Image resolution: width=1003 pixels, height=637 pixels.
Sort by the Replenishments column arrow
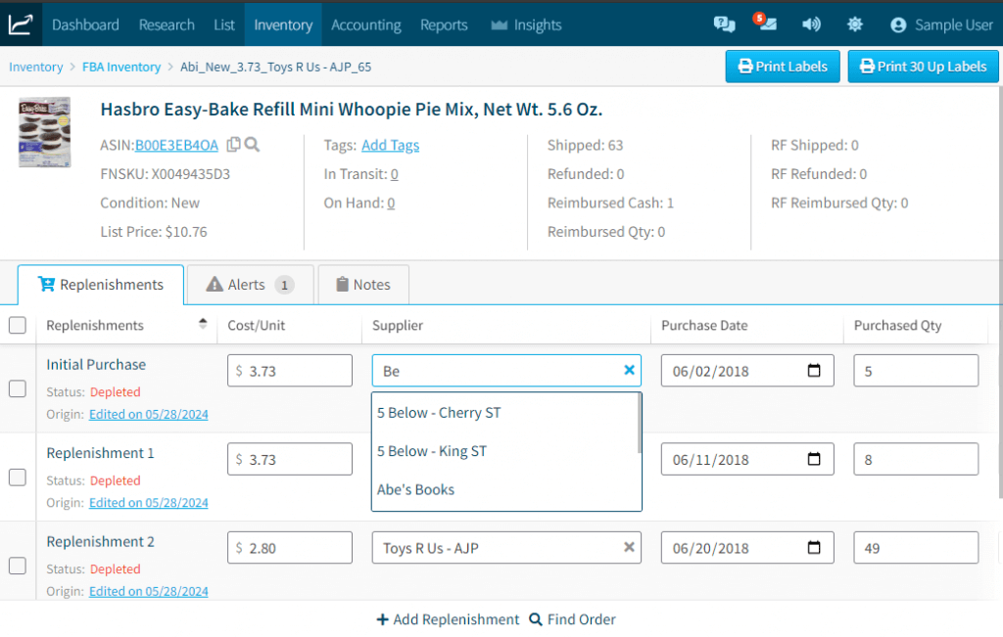(x=203, y=324)
